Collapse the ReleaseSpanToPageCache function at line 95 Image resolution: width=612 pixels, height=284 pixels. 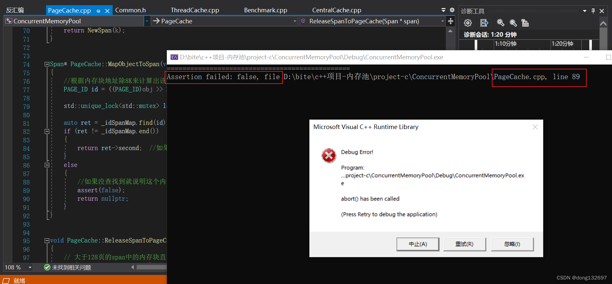(47, 241)
